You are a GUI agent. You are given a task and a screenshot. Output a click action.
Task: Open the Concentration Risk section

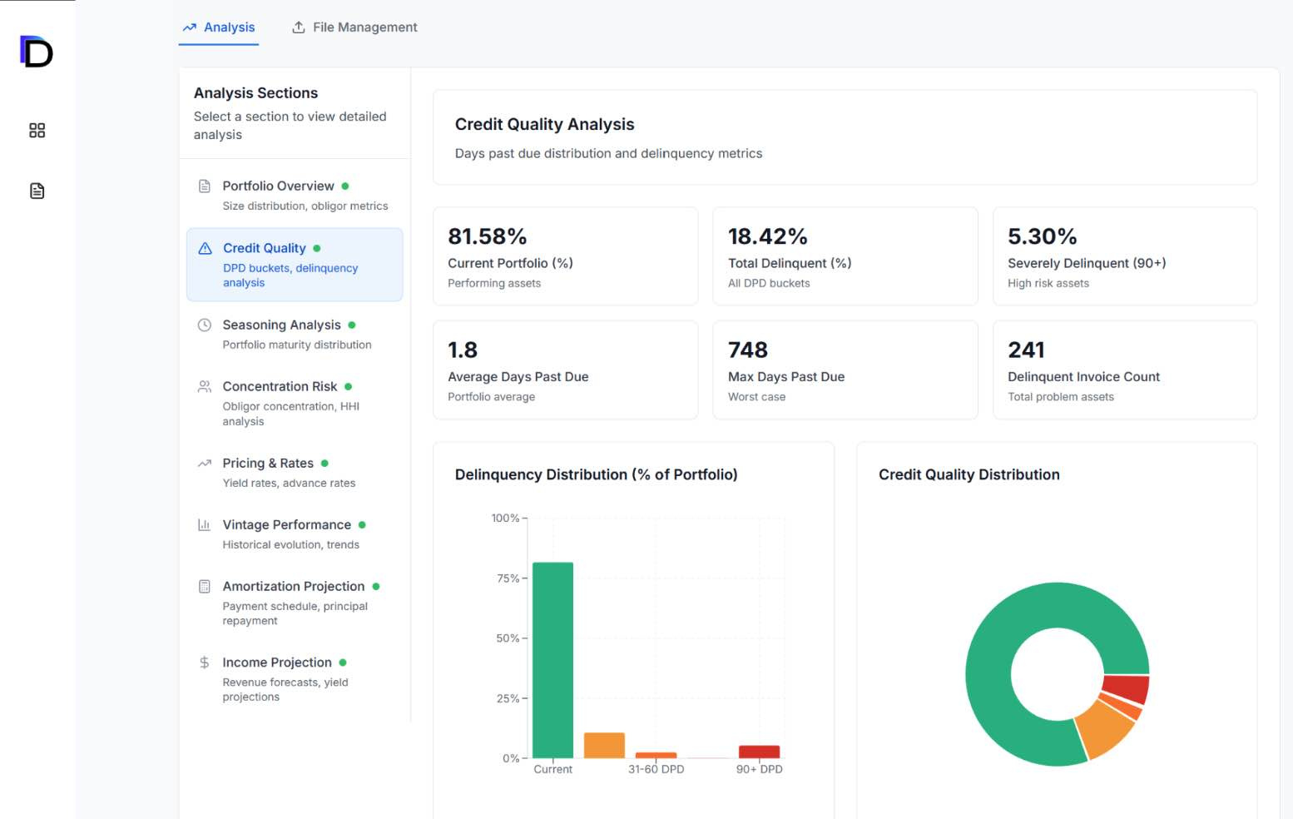click(280, 386)
